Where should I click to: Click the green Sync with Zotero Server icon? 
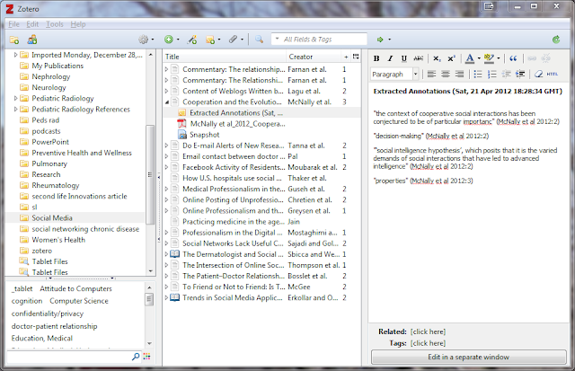[556, 40]
